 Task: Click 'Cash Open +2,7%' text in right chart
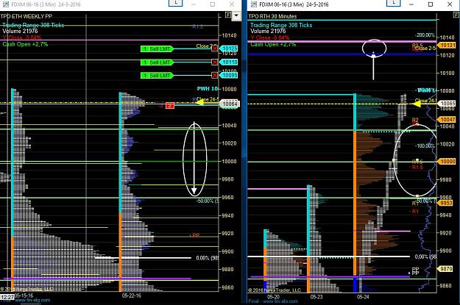(273, 44)
